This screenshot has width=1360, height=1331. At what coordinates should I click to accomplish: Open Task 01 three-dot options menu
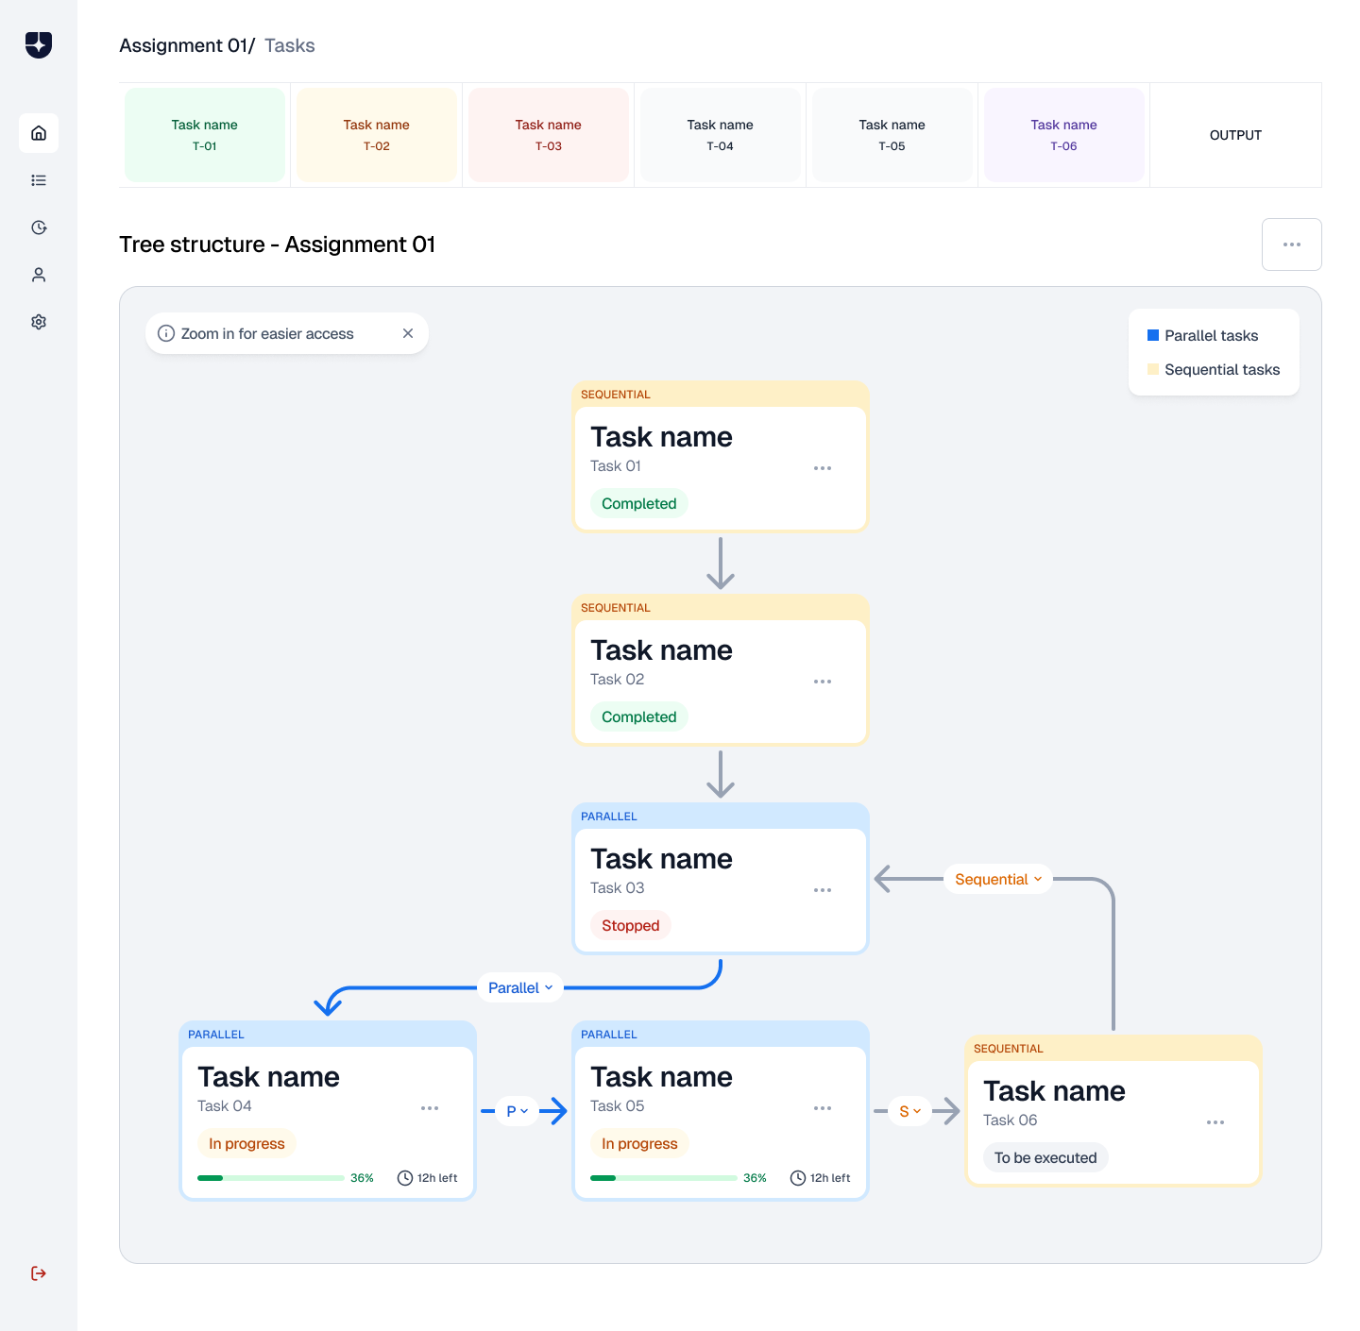click(x=823, y=468)
